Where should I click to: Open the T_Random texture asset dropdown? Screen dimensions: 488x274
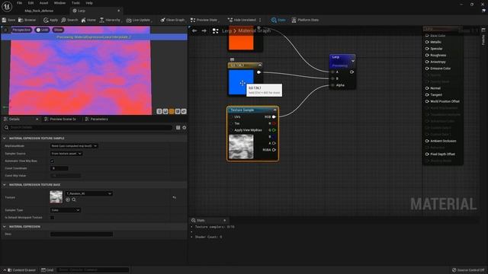point(89,193)
